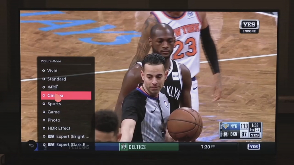Click the Standard label text
The image size is (294, 165).
57,79
